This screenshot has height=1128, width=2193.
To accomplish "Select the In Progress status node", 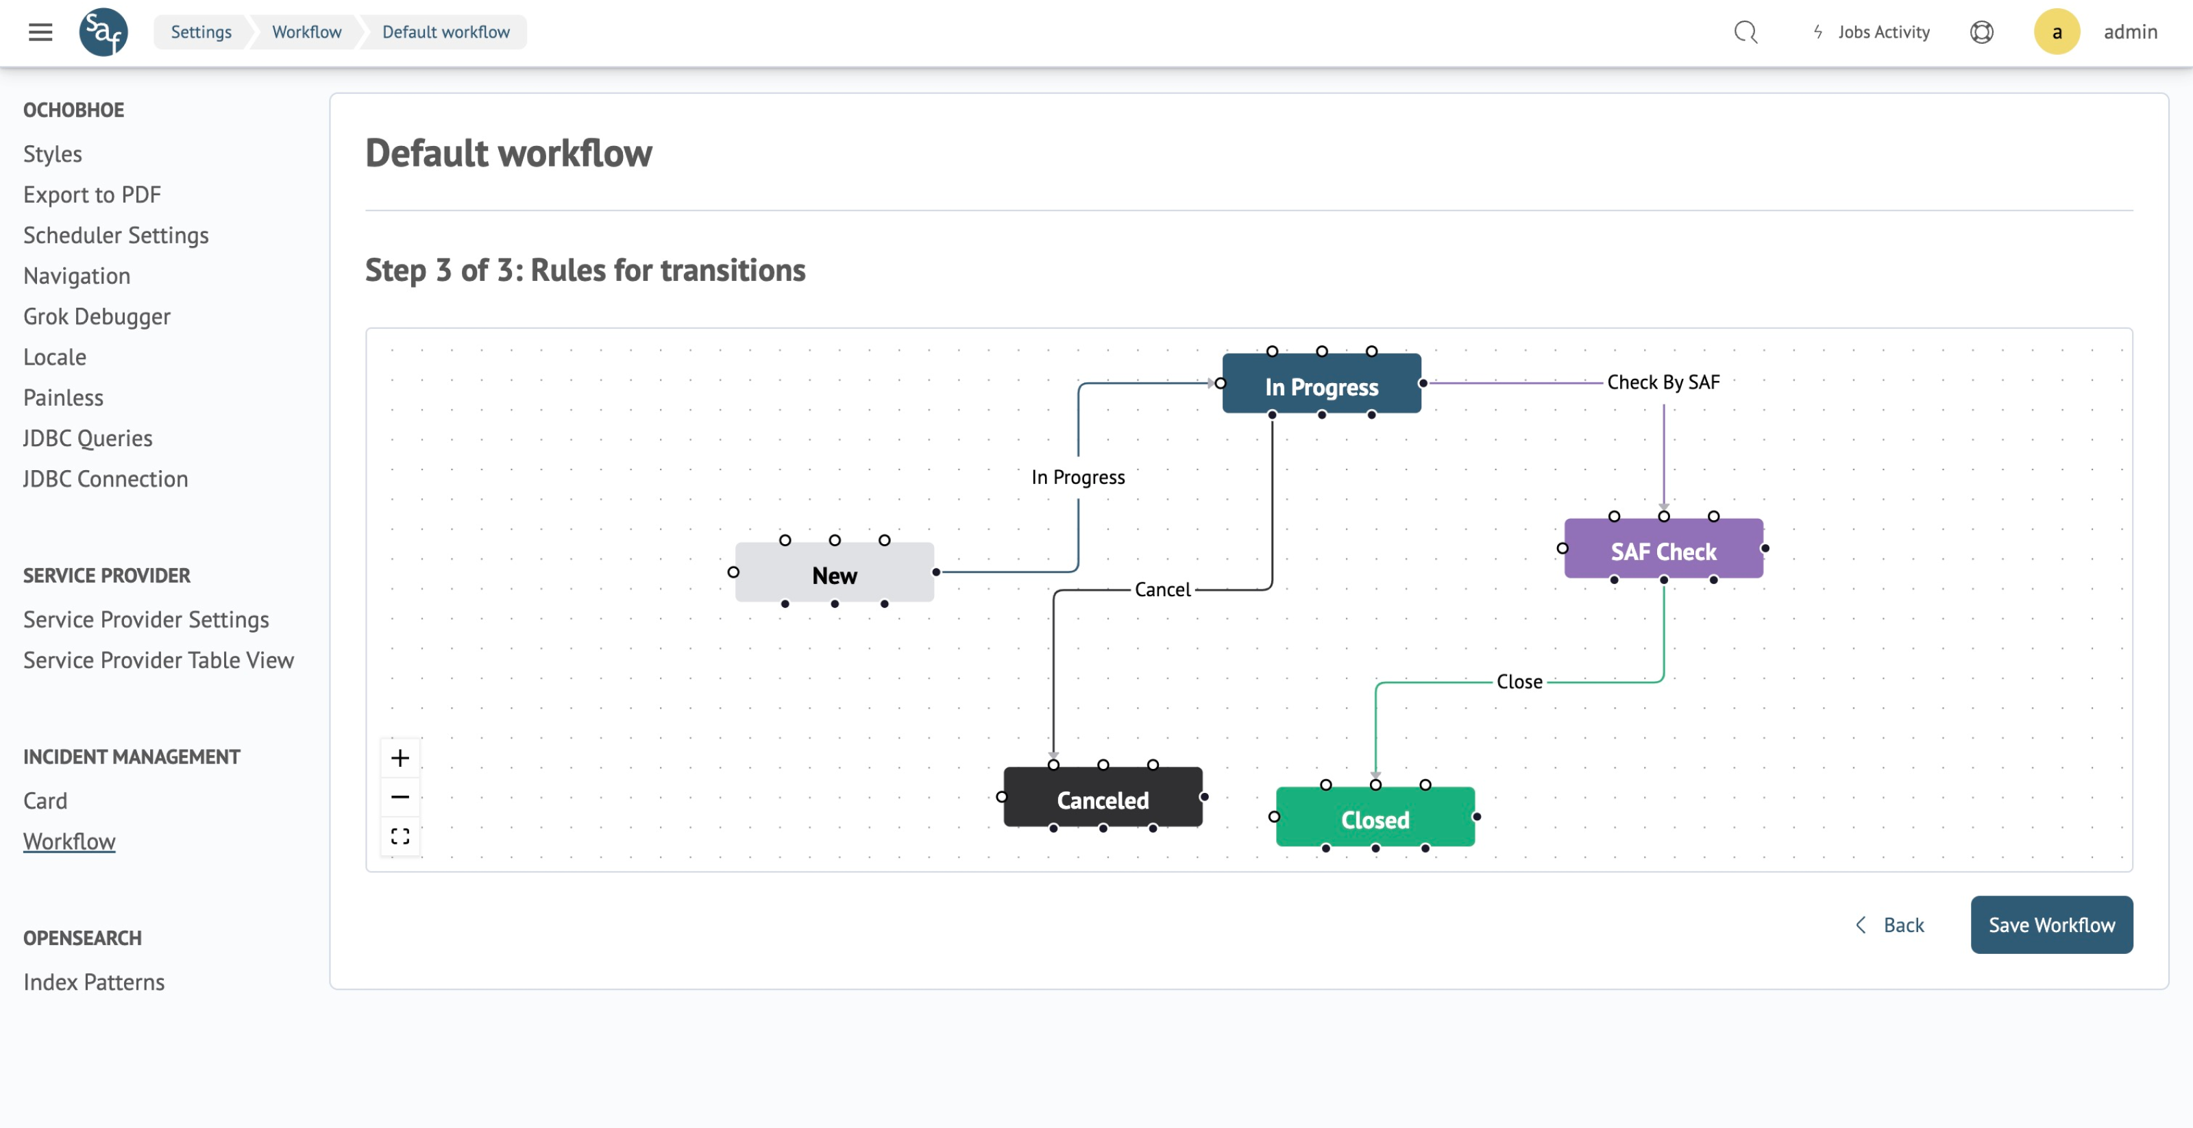I will (1321, 386).
